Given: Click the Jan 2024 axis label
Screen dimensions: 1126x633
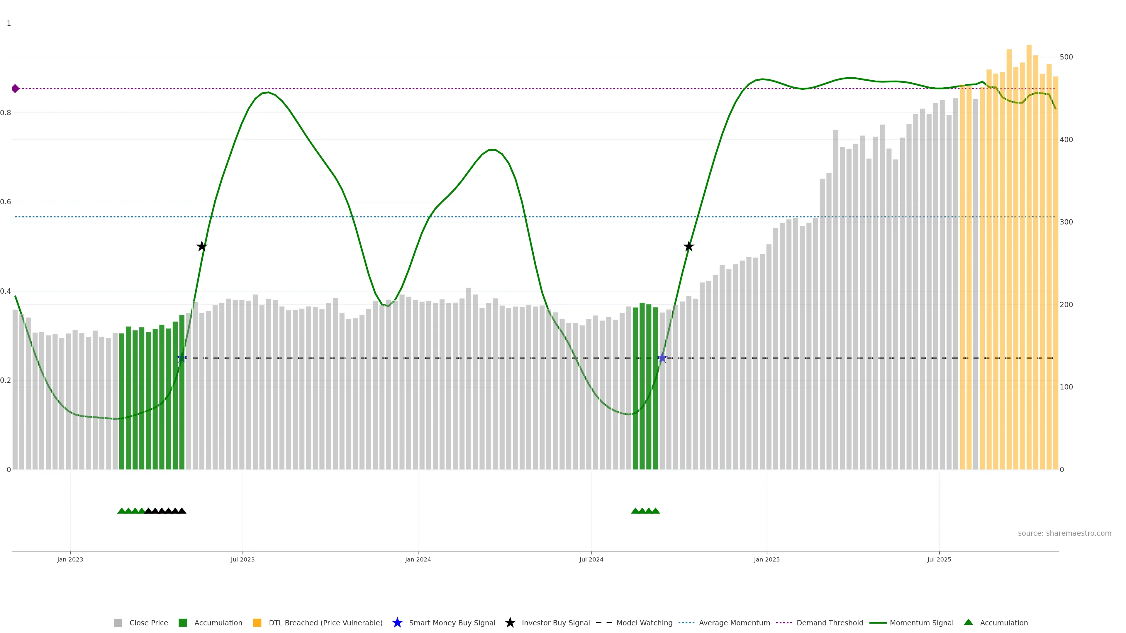Looking at the screenshot, I should 418,559.
